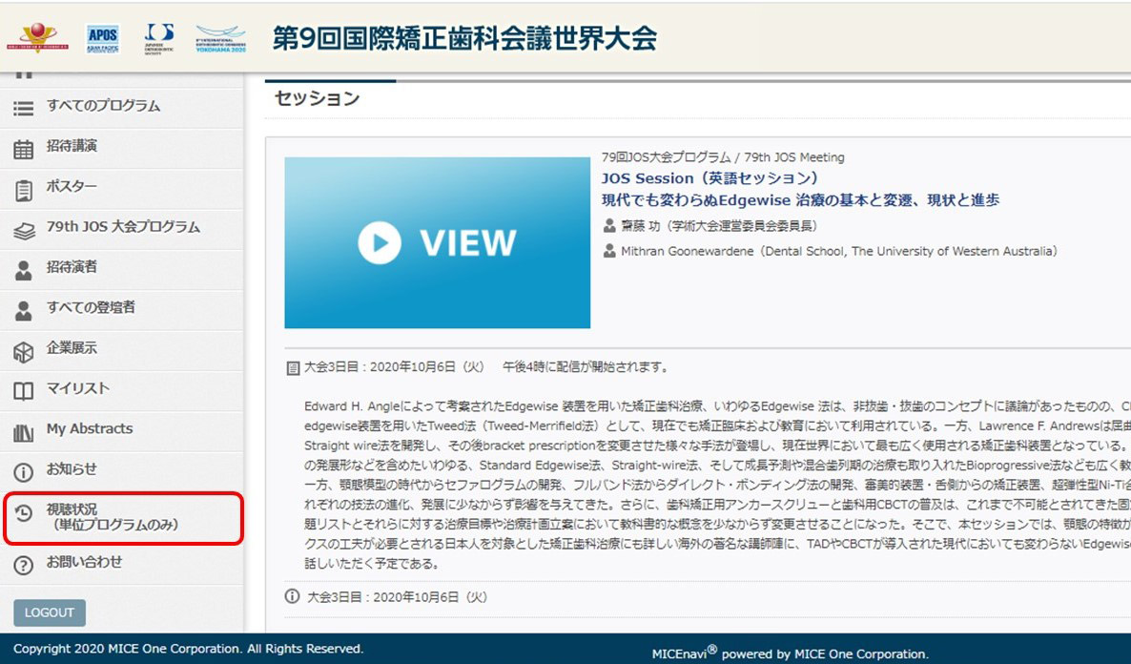
Task: Click the person icon beside 招待演者
Action: pos(24,271)
